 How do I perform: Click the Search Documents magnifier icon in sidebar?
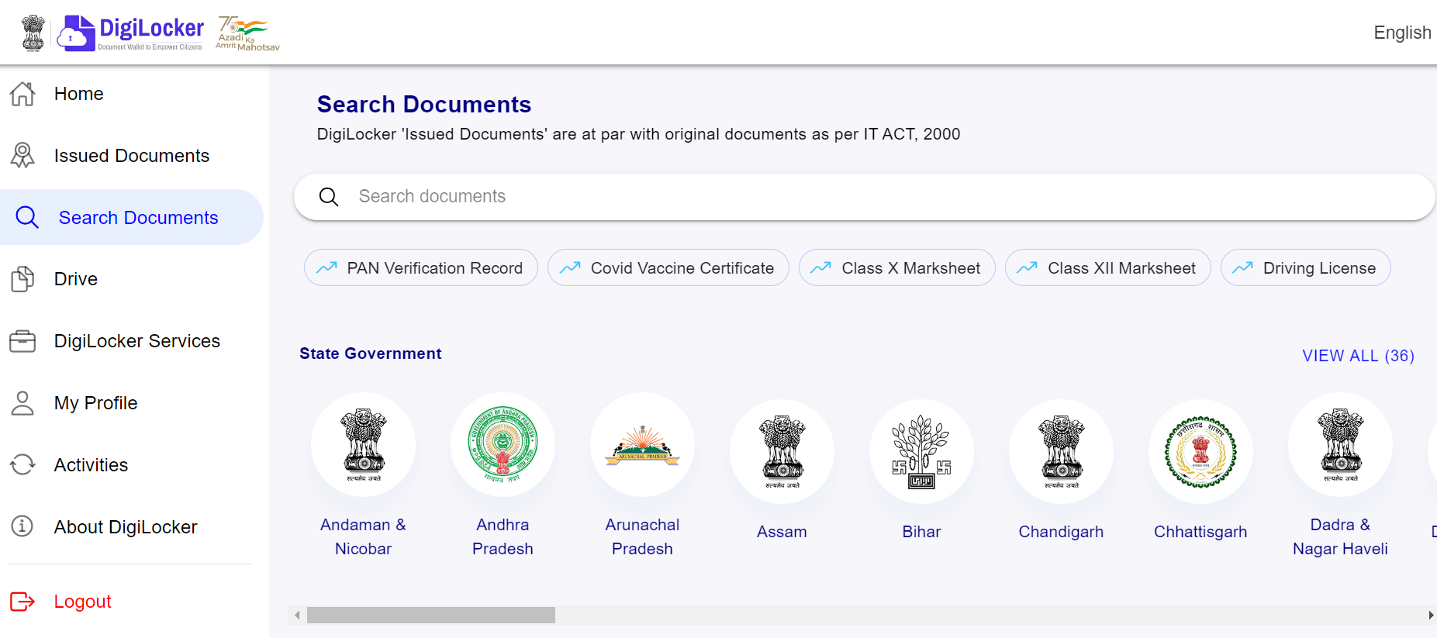[27, 217]
